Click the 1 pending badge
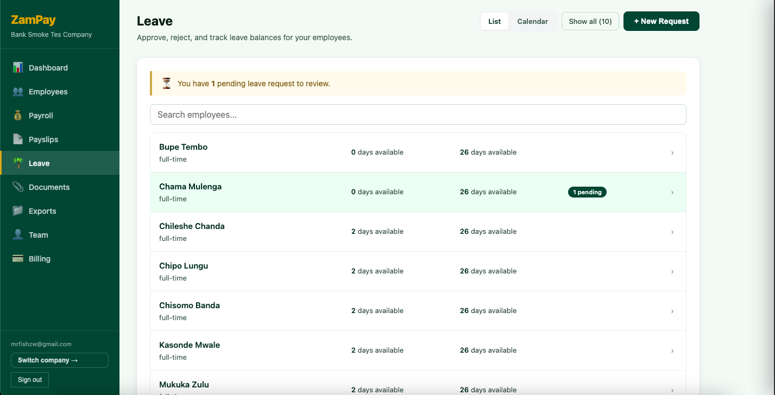This screenshot has width=775, height=395. tap(587, 192)
